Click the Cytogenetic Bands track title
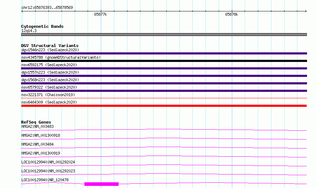 pos(42,26)
